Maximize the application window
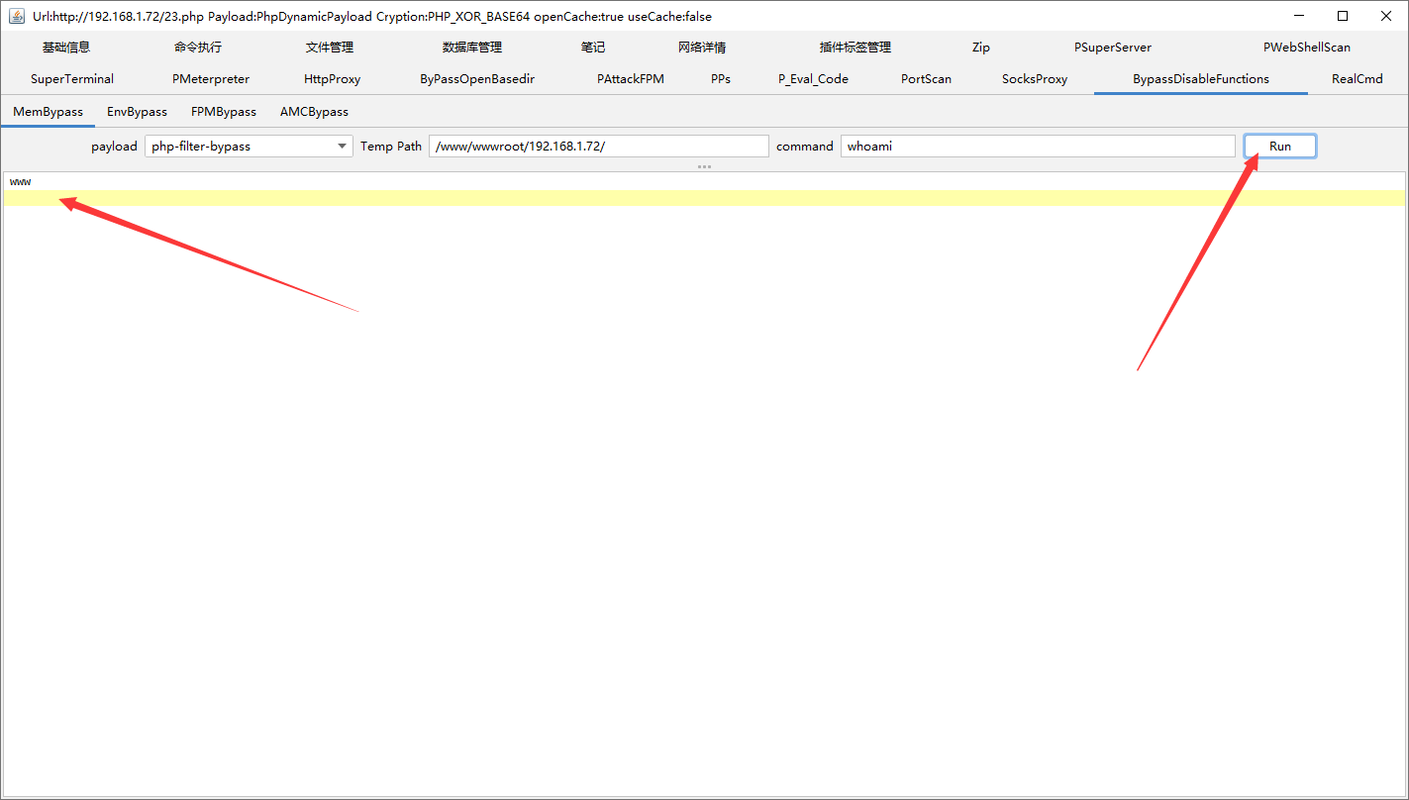This screenshot has width=1409, height=800. pyautogui.click(x=1342, y=16)
